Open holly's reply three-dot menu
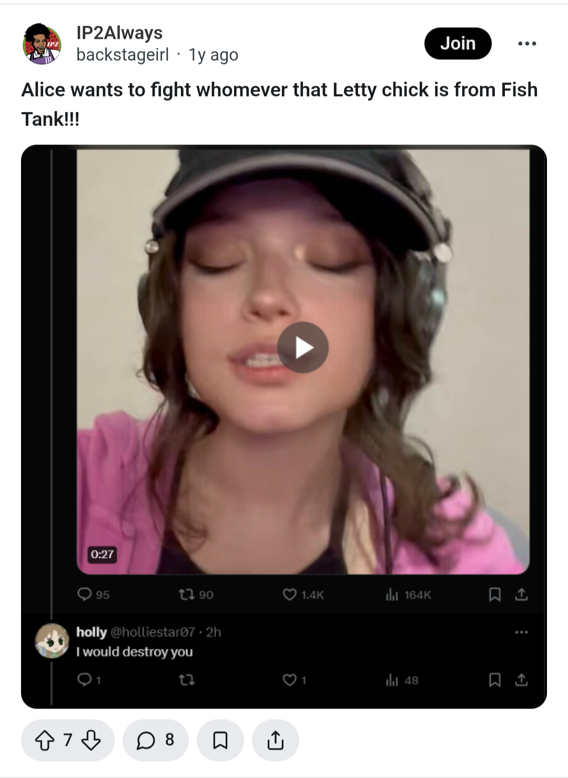The image size is (568, 778). pyautogui.click(x=521, y=632)
